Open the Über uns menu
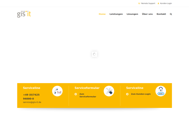This screenshot has width=189, height=118. tap(147, 14)
